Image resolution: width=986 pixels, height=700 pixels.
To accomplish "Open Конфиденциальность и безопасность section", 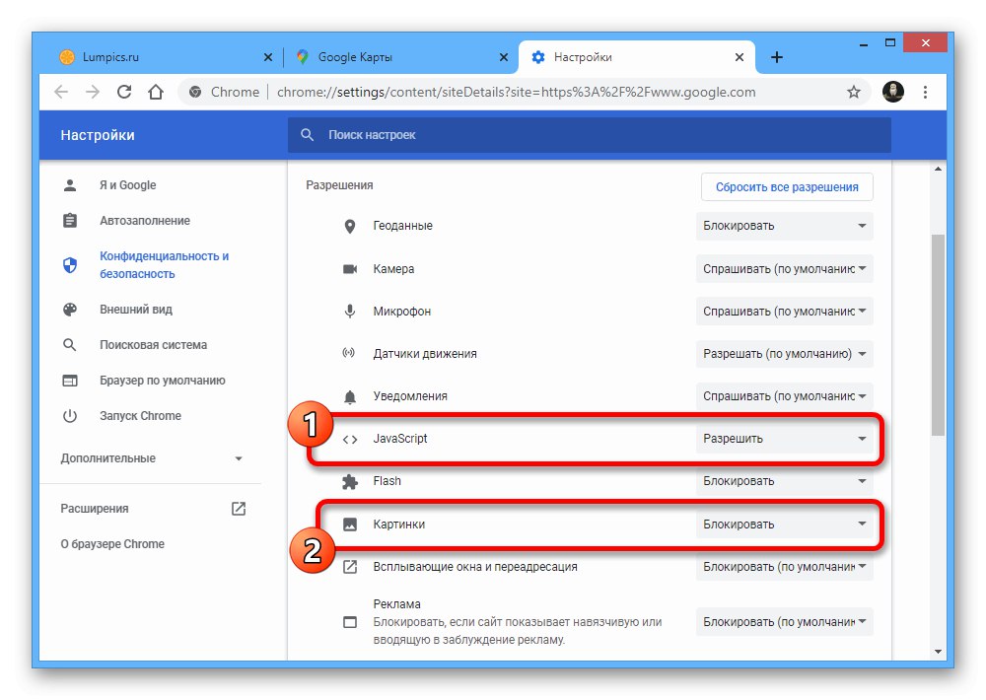I will [x=164, y=265].
